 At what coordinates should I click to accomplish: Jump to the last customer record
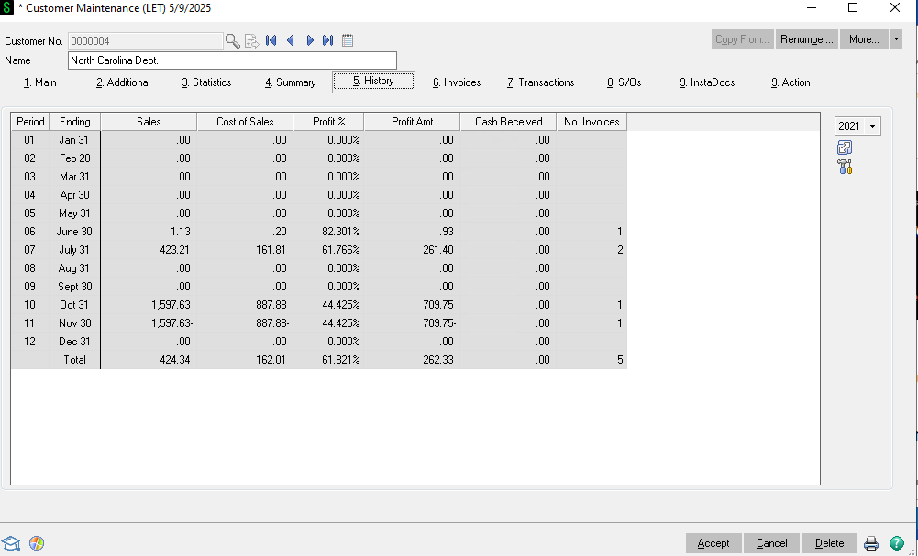click(328, 40)
